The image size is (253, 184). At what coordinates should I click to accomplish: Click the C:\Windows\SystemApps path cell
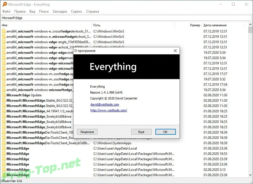click(112, 143)
